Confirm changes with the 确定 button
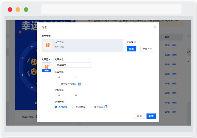The image size is (197, 138). [x=151, y=116]
